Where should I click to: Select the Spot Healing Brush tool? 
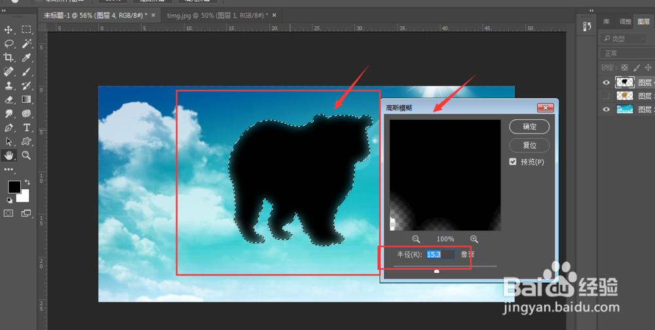(x=9, y=72)
